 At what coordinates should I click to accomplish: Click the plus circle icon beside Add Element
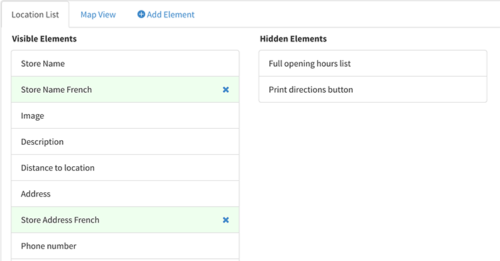pyautogui.click(x=141, y=15)
